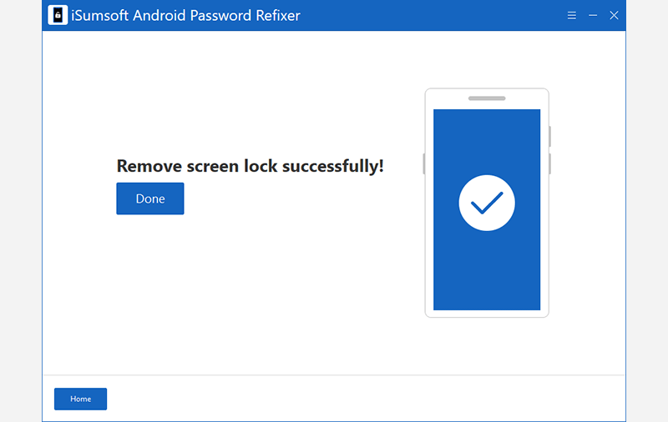Open the hamburger menu in title bar

[x=572, y=15]
